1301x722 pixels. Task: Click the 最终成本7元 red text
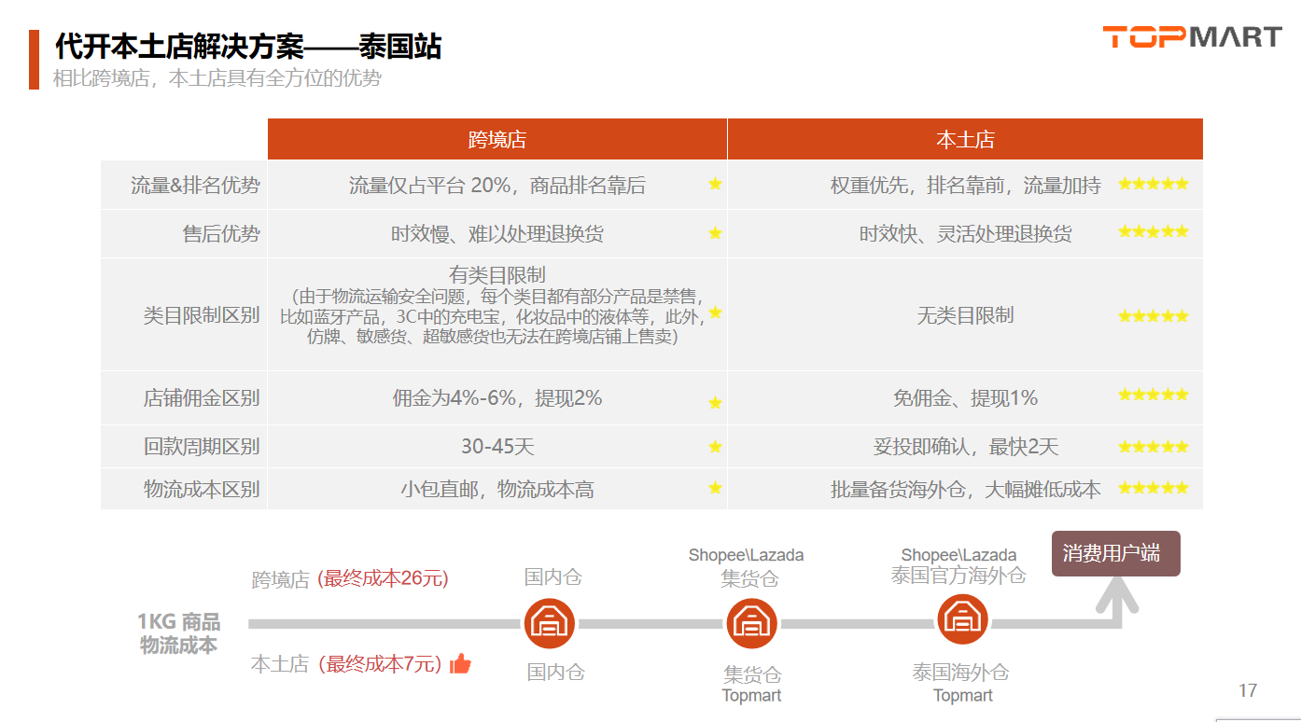tap(380, 664)
